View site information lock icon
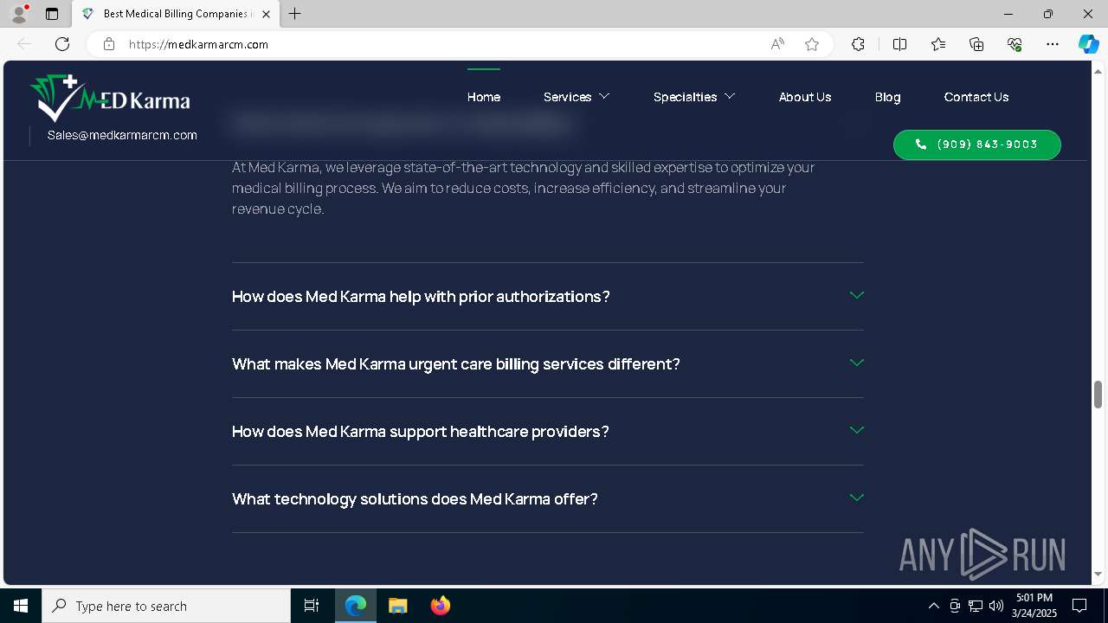This screenshot has height=623, width=1108. (x=108, y=44)
